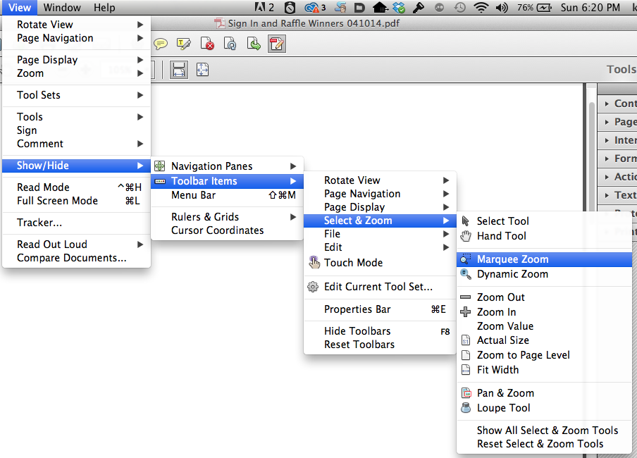Open the Pan & Zoom tool
637x458 pixels.
coord(545,393)
